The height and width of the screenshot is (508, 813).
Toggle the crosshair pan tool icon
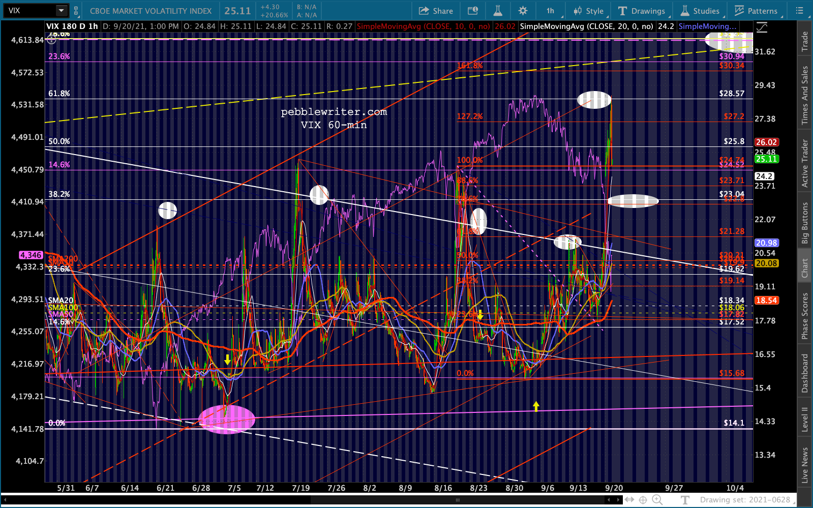coord(643,500)
